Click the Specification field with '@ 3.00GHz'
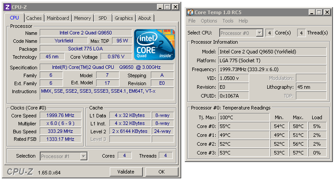Image resolution: width=336 pixels, height=181 pixels. point(107,67)
